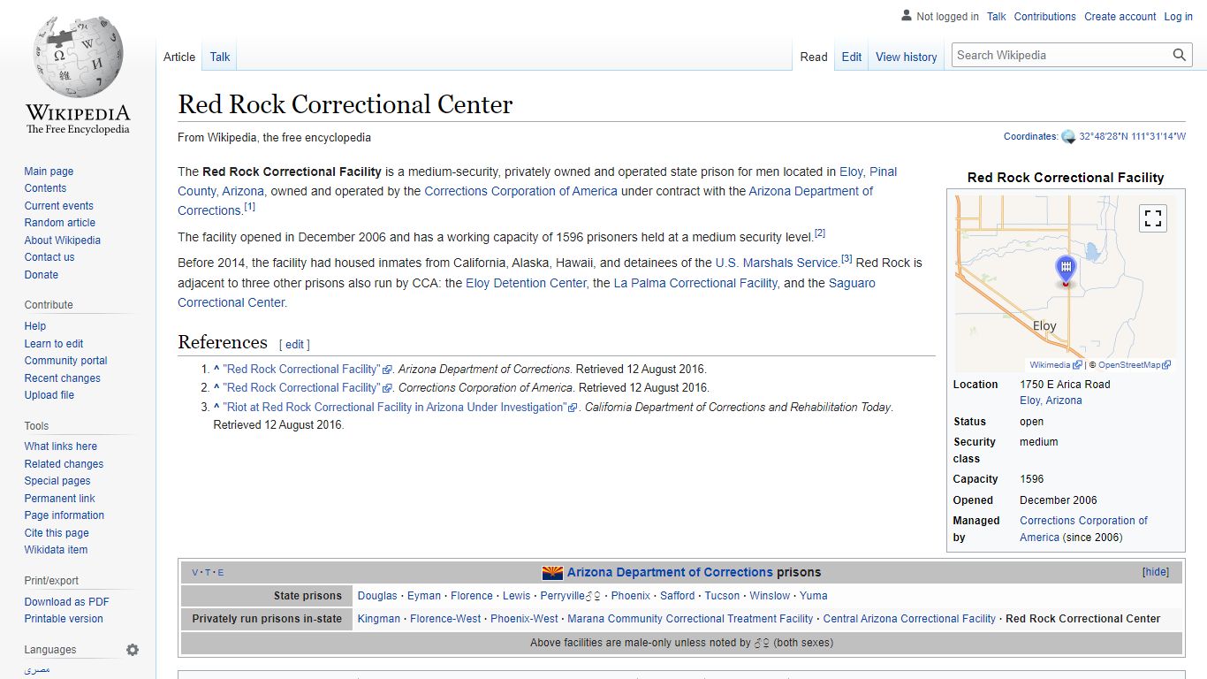The width and height of the screenshot is (1207, 679).
Task: Click the Saguaro Correctional Center link
Action: [x=527, y=293]
